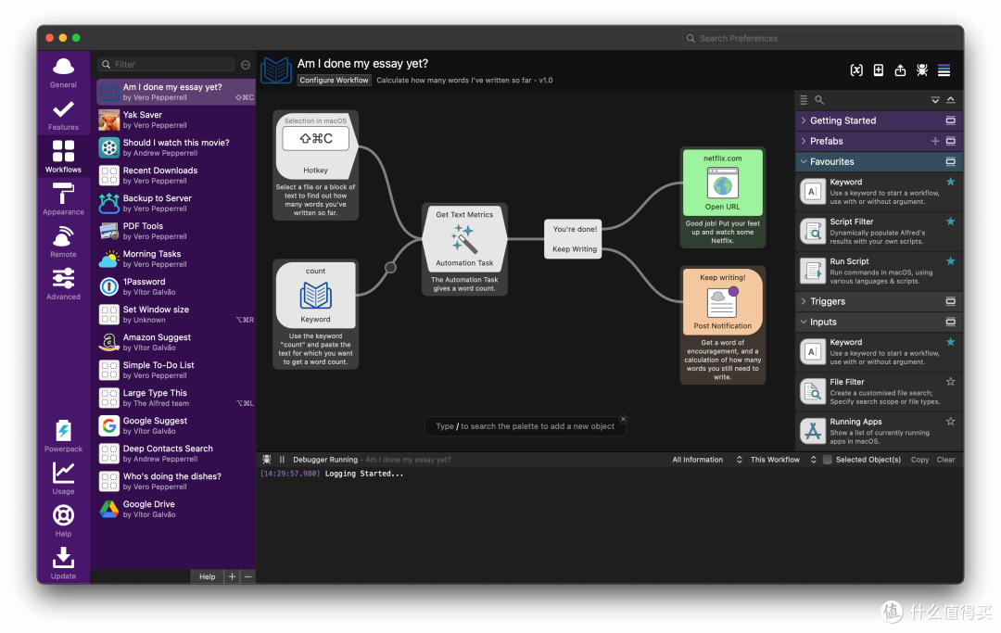
Task: Click the export workflow share icon
Action: point(900,70)
